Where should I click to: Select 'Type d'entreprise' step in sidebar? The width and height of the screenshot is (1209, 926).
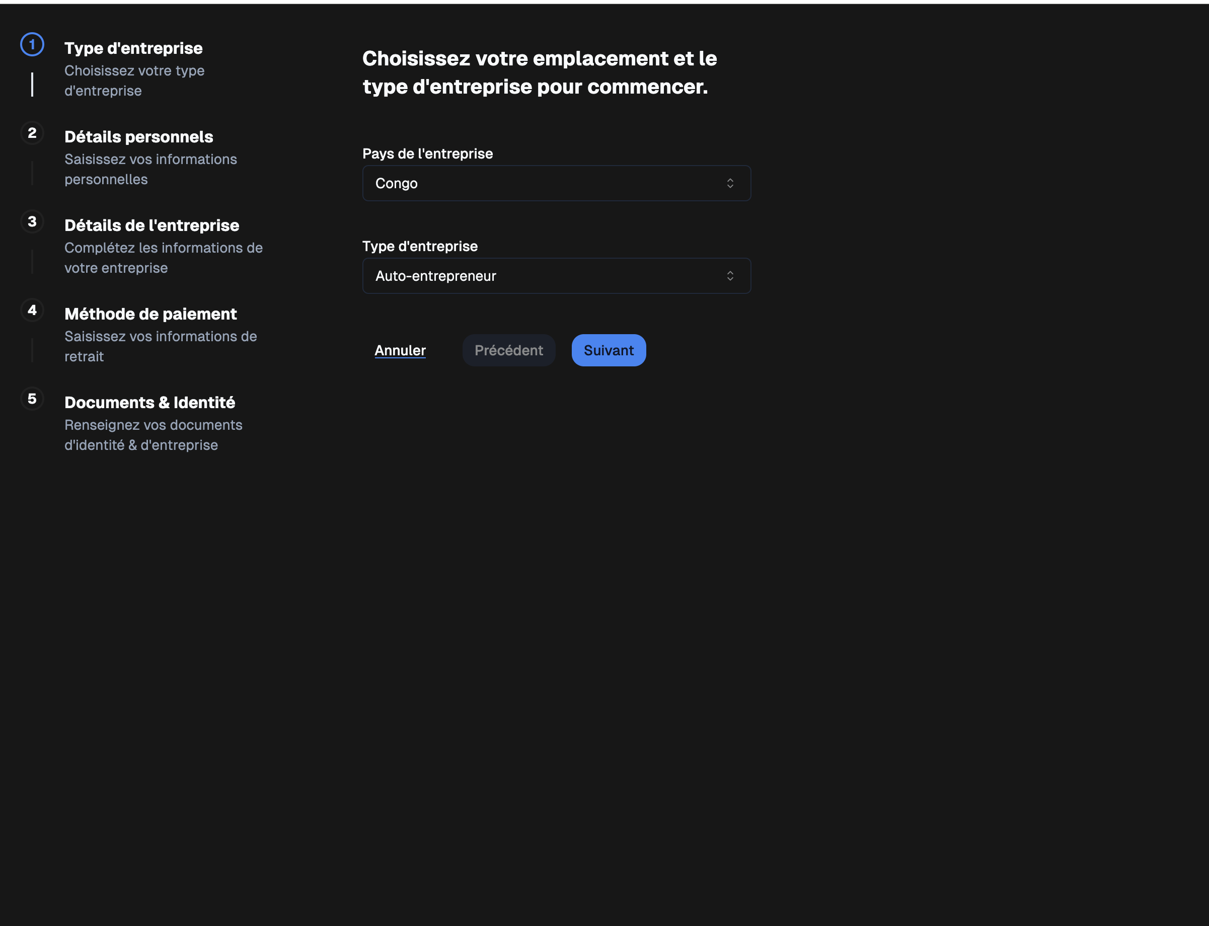(133, 48)
